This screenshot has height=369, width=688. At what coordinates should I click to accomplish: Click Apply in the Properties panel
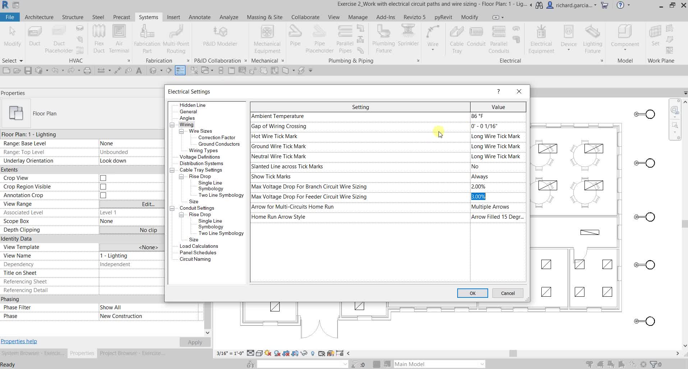(194, 342)
